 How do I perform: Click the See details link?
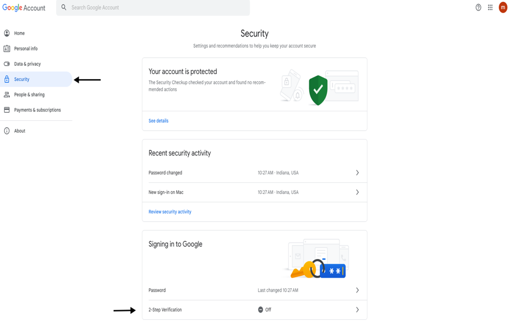tap(158, 121)
